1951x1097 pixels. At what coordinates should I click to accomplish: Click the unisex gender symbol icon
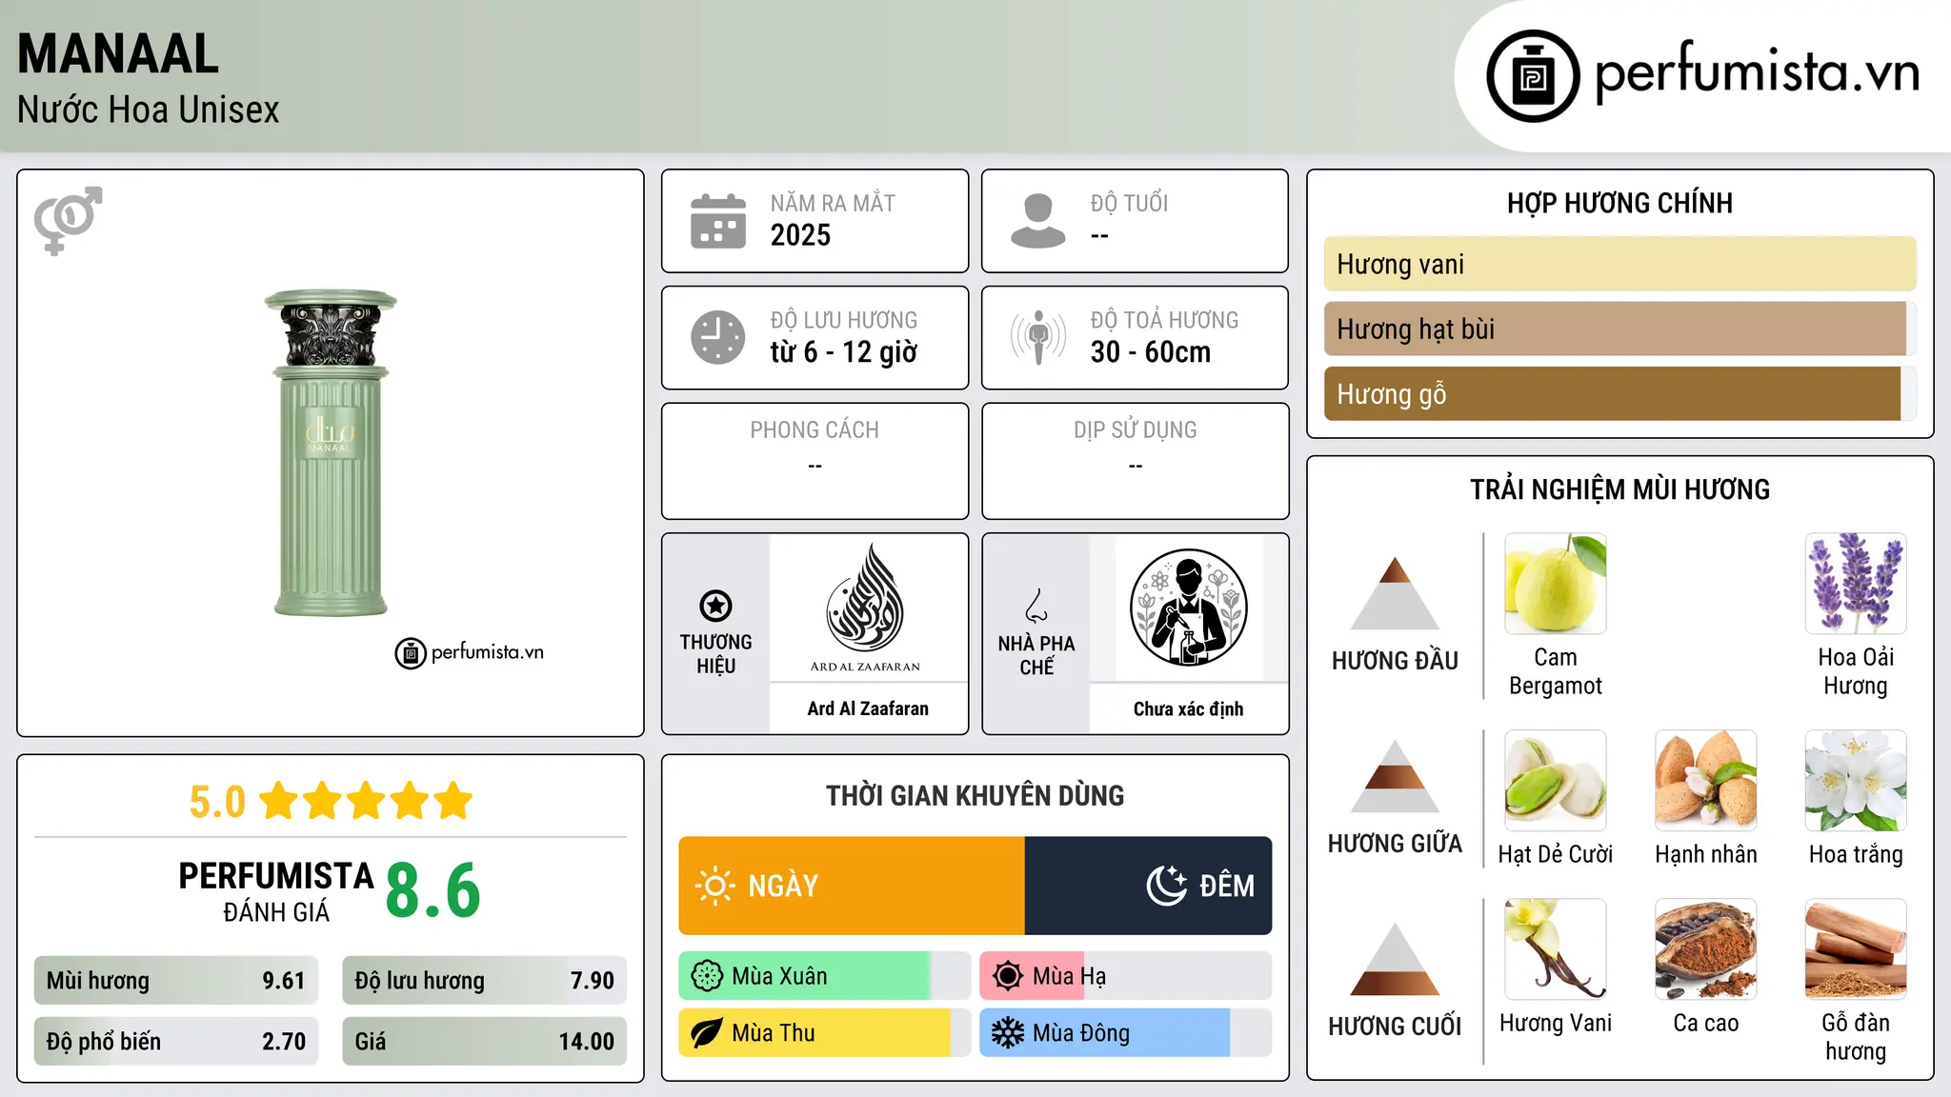(x=68, y=220)
